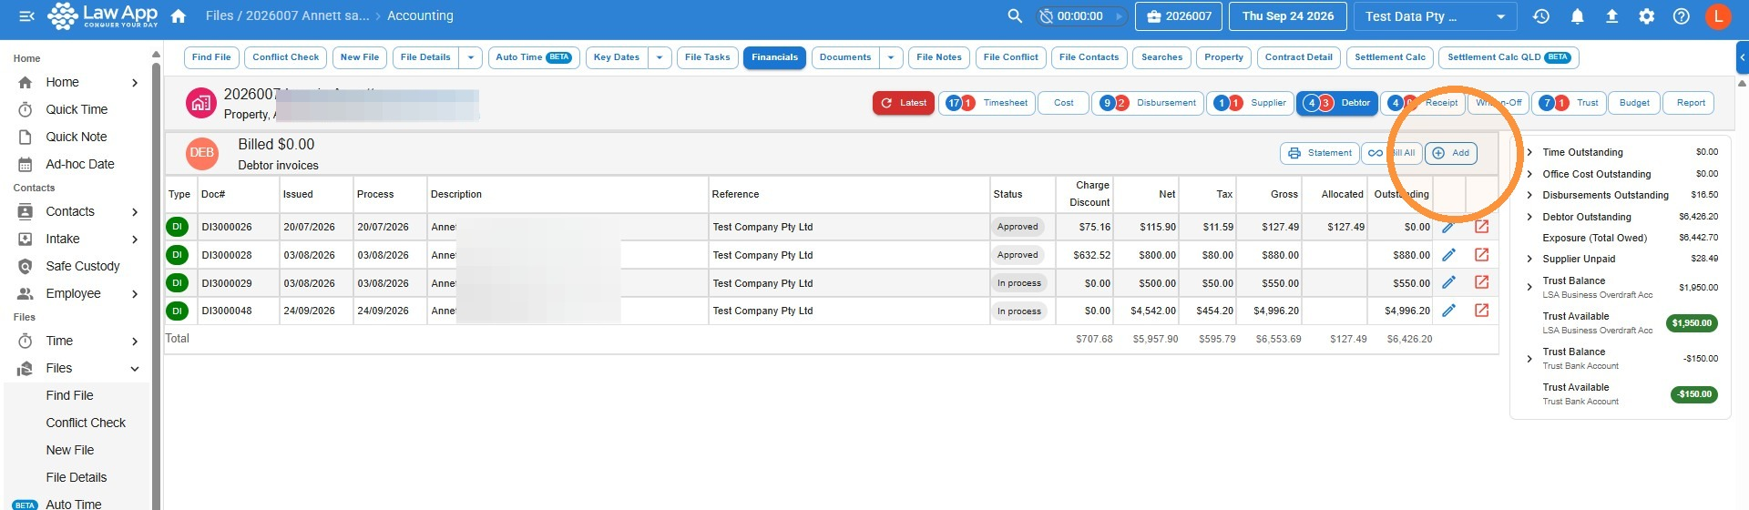Screen dimensions: 1749x510
Task: Edit invoice DI3000048 with pencil icon
Action: pos(1448,311)
